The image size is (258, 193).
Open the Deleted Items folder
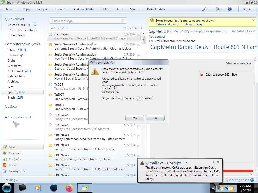point(16,76)
